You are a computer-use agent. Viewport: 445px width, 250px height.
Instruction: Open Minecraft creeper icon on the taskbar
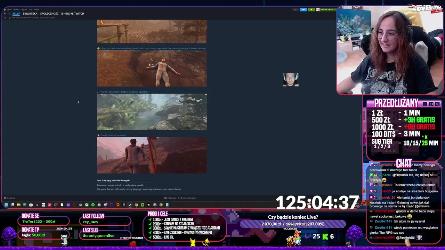click(x=142, y=205)
